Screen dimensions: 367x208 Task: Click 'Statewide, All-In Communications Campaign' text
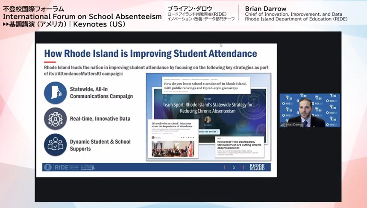[101, 93]
